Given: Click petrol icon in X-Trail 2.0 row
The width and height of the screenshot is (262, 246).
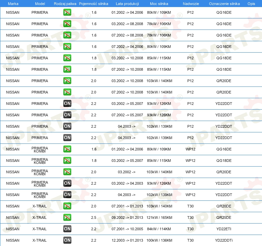Looking at the screenshot, I should coord(67,206).
